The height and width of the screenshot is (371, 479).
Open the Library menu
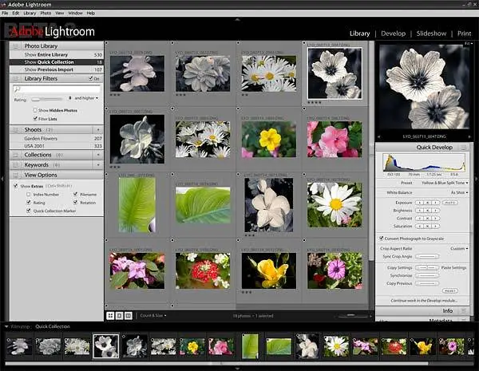[30, 13]
